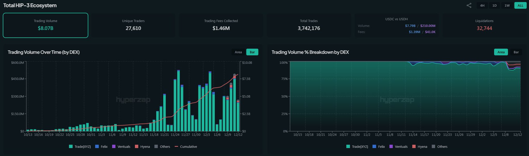The image size is (529, 156).
Task: Toggle Others legend icon in left chart
Action: [x=156, y=146]
